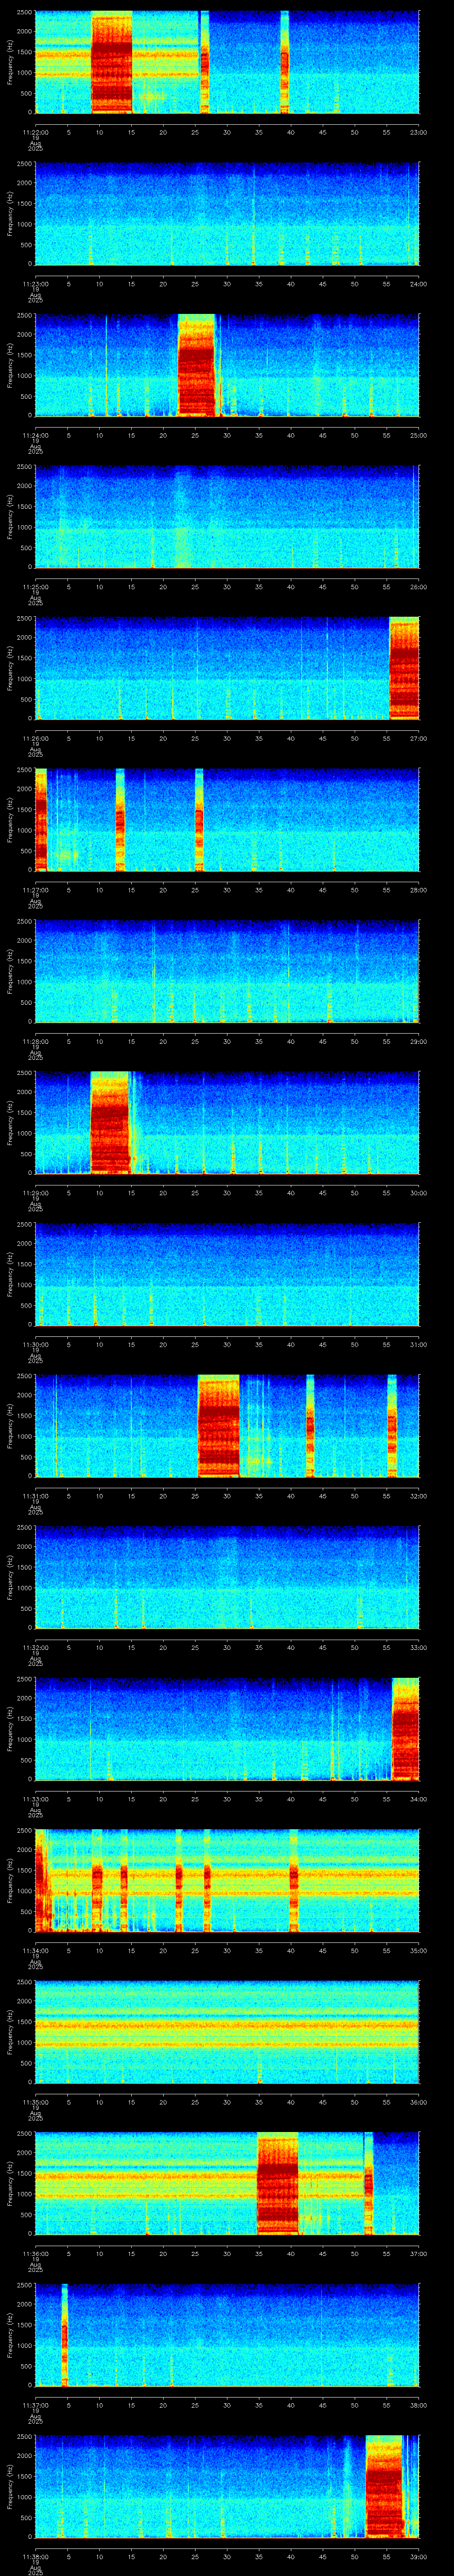Select the red burst in the 11:24 spectrogram
This screenshot has width=454, height=2576.
click(196, 365)
